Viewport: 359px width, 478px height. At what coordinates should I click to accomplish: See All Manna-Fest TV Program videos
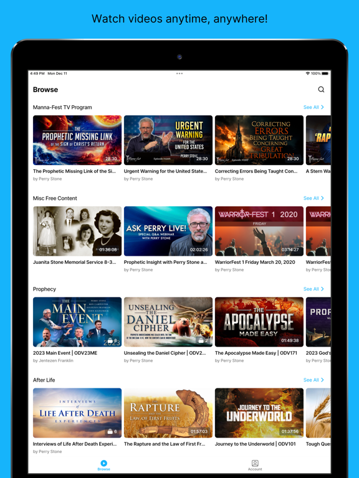pyautogui.click(x=314, y=107)
